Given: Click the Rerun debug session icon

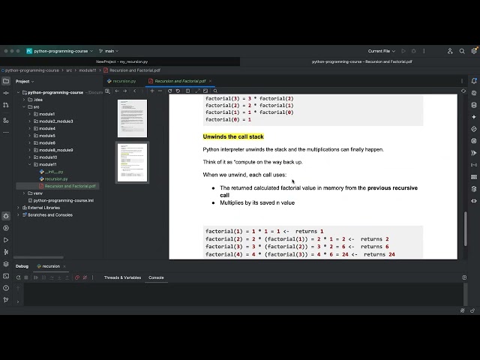Looking at the screenshot, I should pyautogui.click(x=18, y=277).
